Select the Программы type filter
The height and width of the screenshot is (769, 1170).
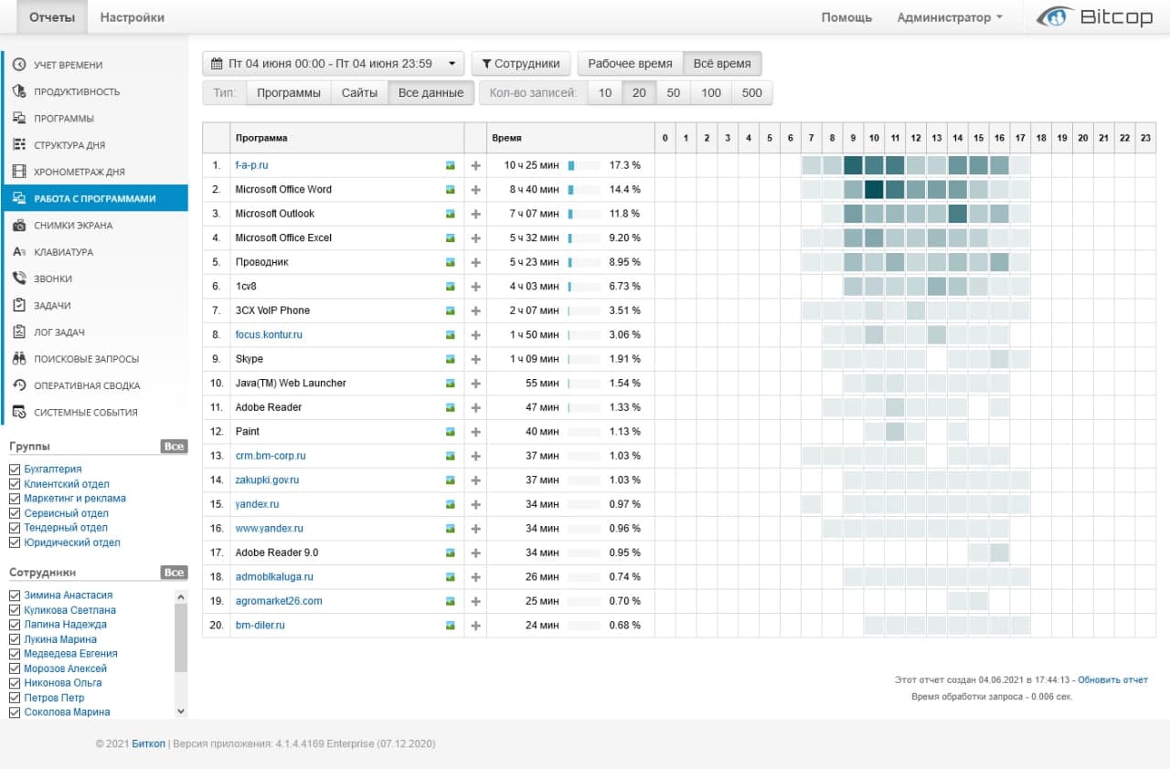click(289, 93)
